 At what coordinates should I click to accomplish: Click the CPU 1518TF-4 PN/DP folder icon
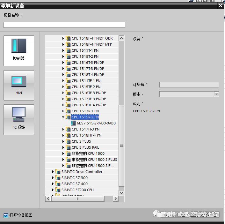point(68,105)
